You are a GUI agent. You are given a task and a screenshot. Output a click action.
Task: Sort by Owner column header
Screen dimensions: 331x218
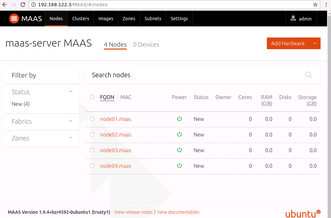click(223, 97)
